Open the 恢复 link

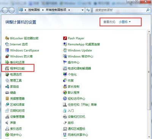(71, 81)
